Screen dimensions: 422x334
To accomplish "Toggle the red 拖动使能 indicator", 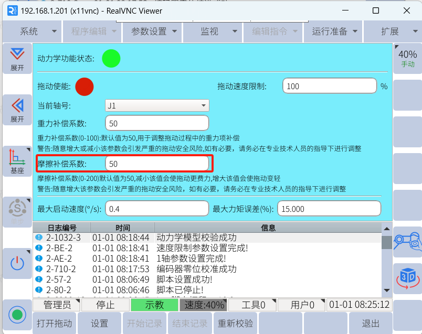I will [84, 87].
